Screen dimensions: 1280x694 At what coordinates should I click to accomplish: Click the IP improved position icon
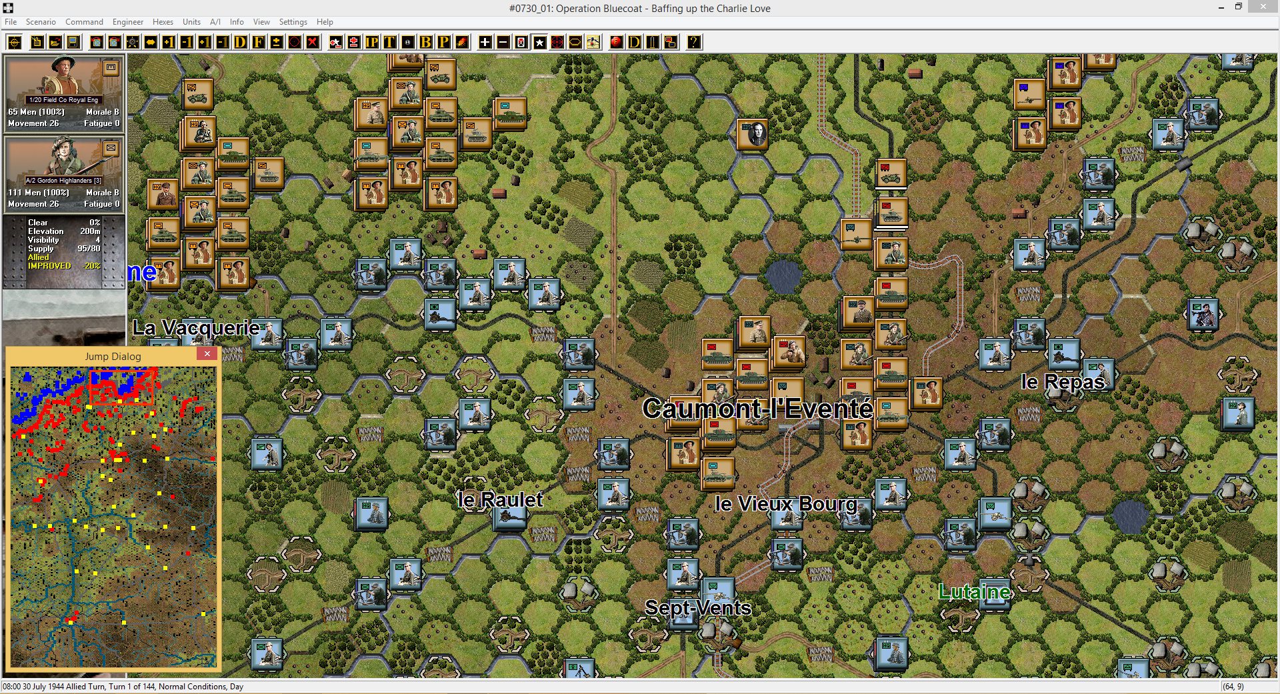pyautogui.click(x=371, y=43)
